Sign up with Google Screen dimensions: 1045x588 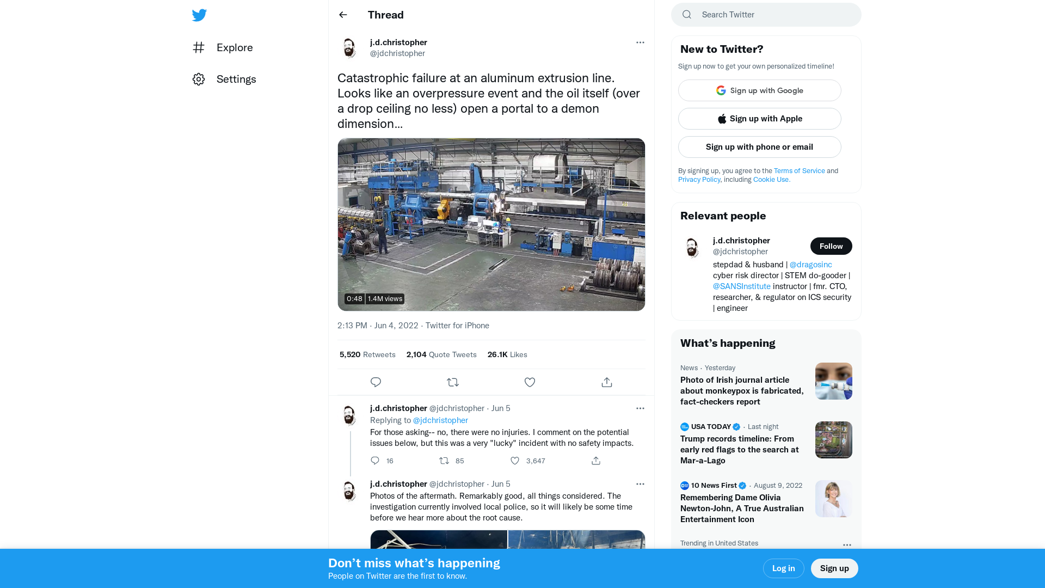tap(759, 90)
